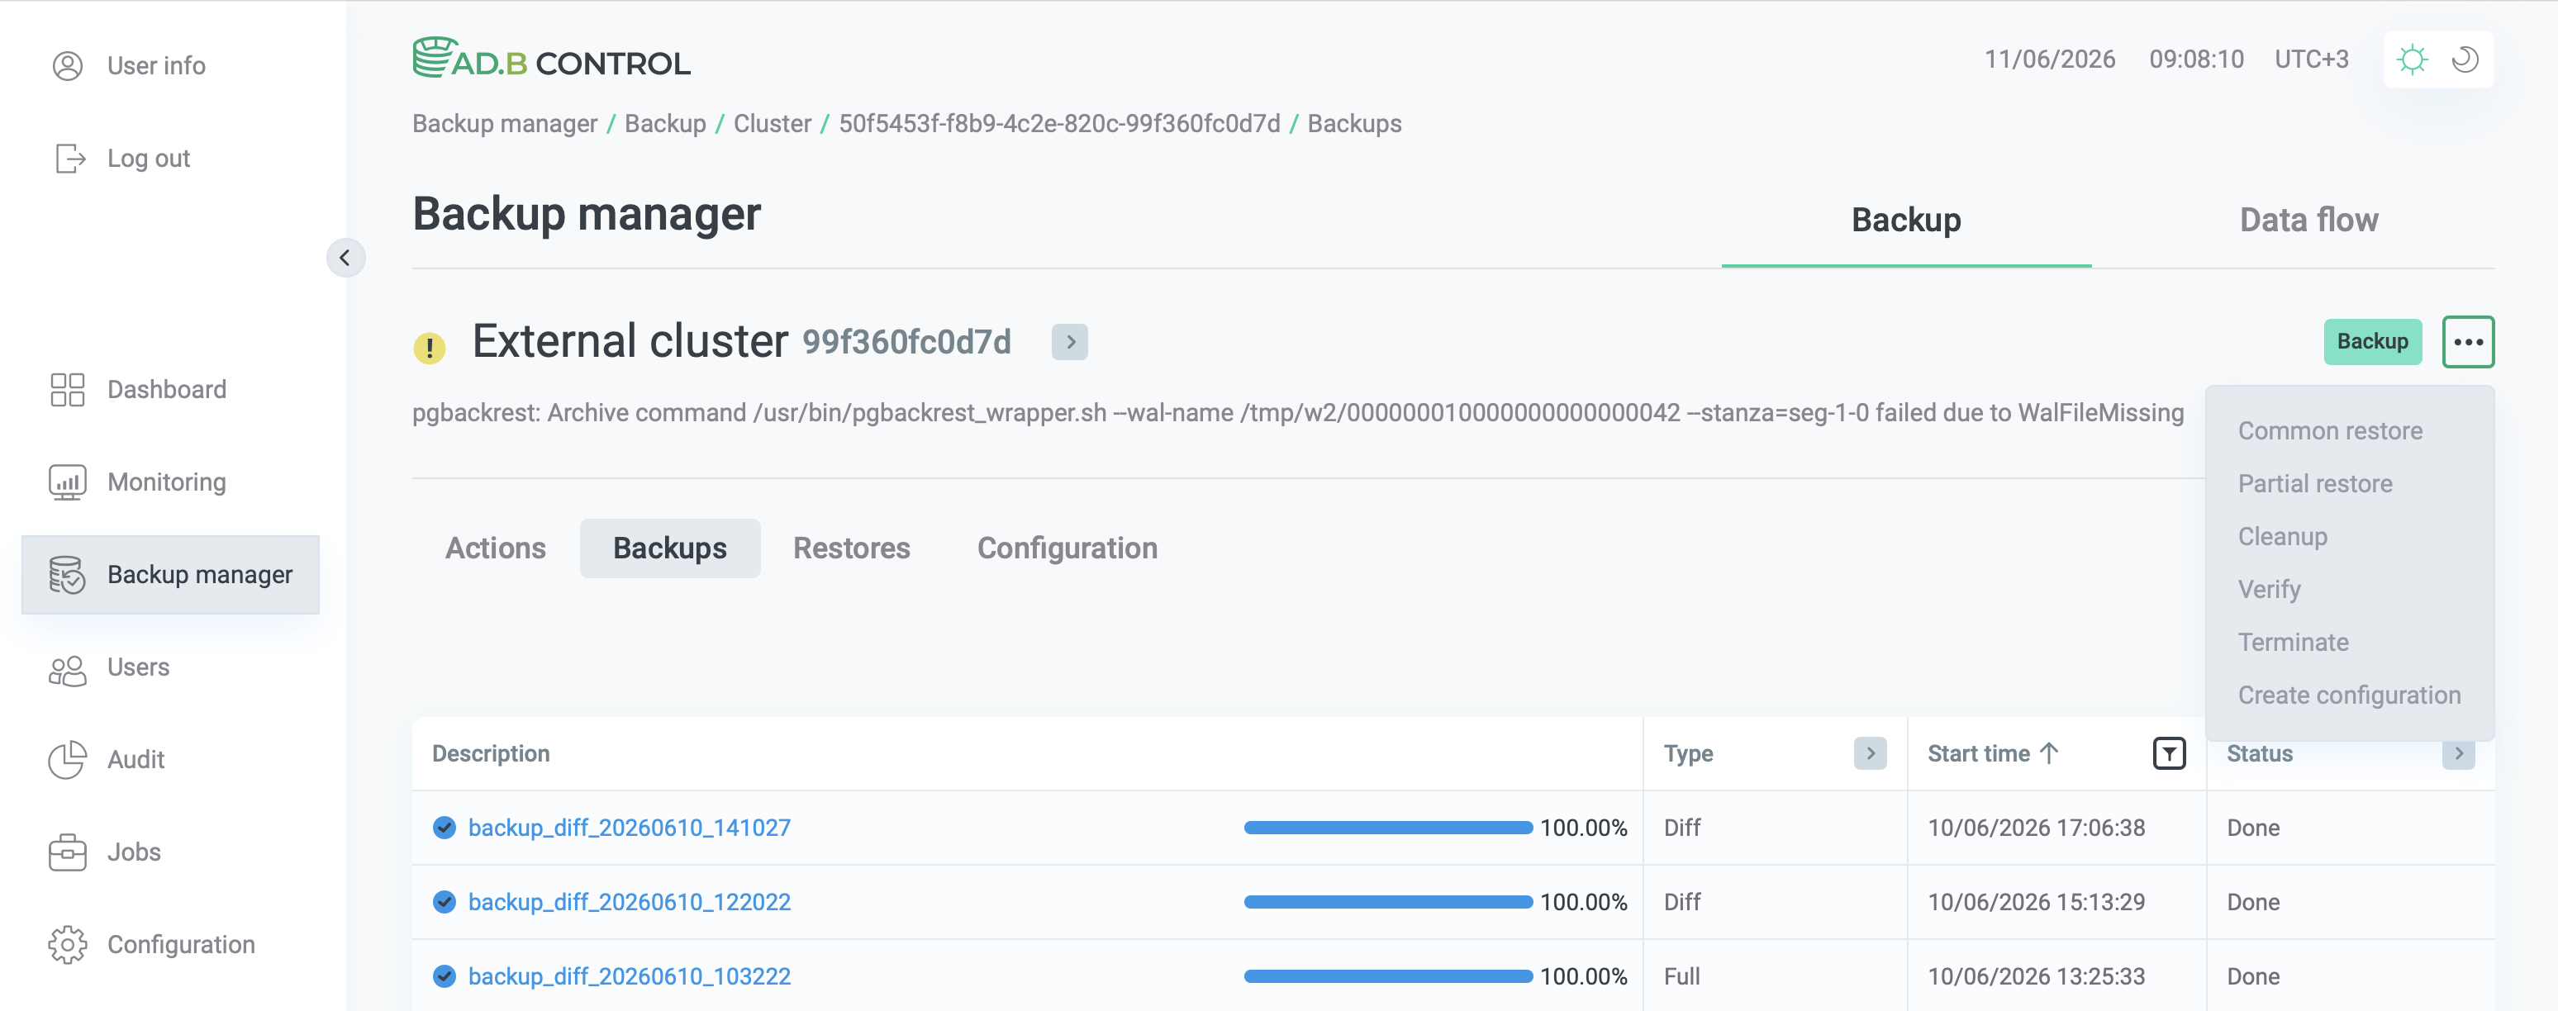The height and width of the screenshot is (1011, 2558).
Task: Expand Type column chevron
Action: [x=1870, y=754]
